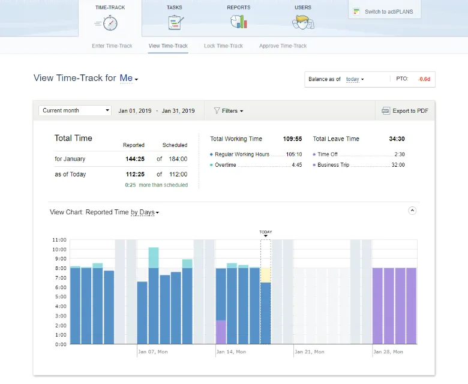
Task: Open the Tasks clipboard icon
Action: [176, 22]
